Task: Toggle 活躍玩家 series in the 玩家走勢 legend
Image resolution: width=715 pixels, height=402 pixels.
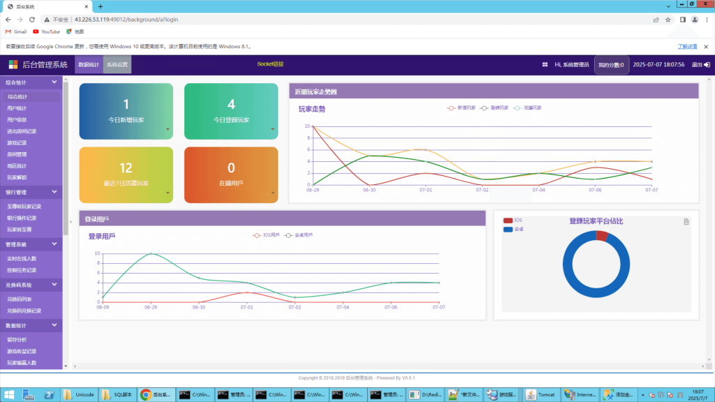Action: coord(527,108)
